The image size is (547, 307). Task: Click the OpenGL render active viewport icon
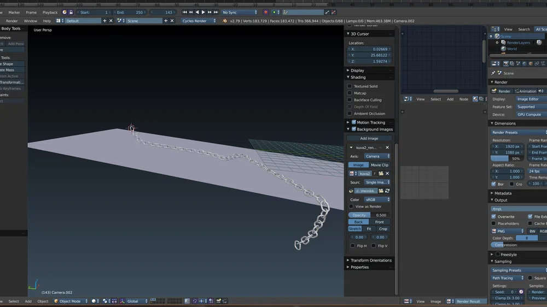(219, 301)
